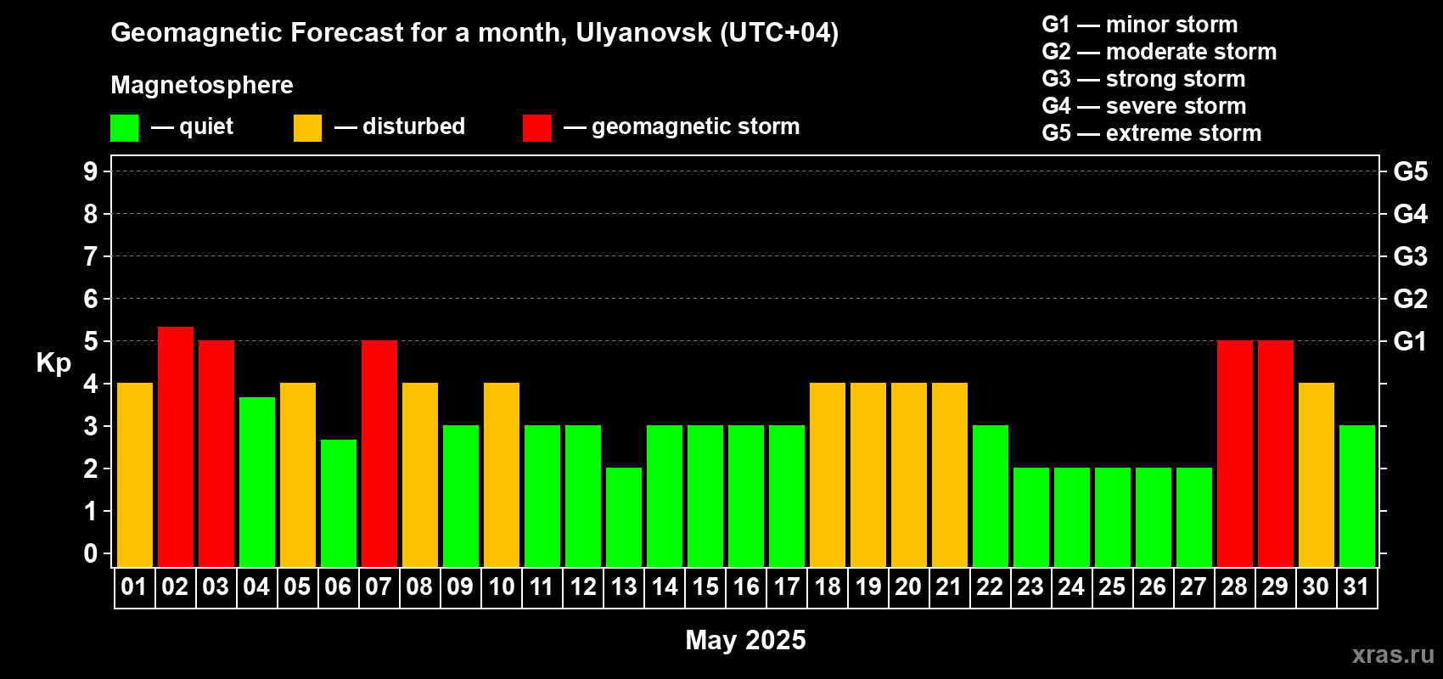
Task: Click the Kp value 0 on left axis
Action: (91, 553)
